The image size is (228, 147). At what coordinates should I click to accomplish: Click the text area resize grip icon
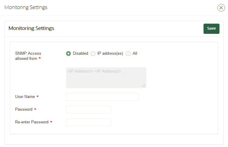click(x=144, y=86)
